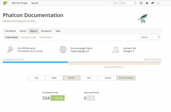Click blue translatable words progress bar
The height and width of the screenshot is (112, 171).
tap(35, 62)
